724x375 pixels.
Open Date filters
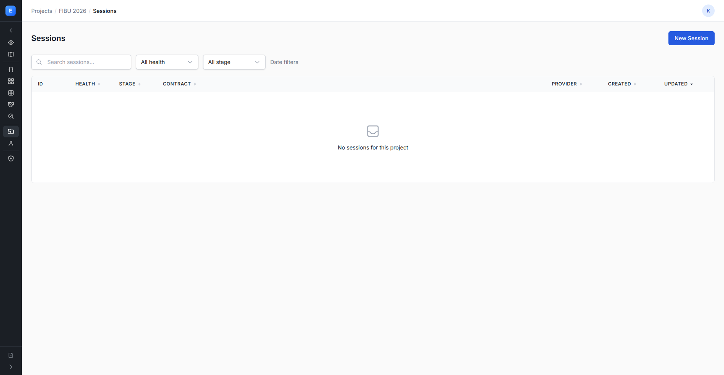[x=284, y=62]
